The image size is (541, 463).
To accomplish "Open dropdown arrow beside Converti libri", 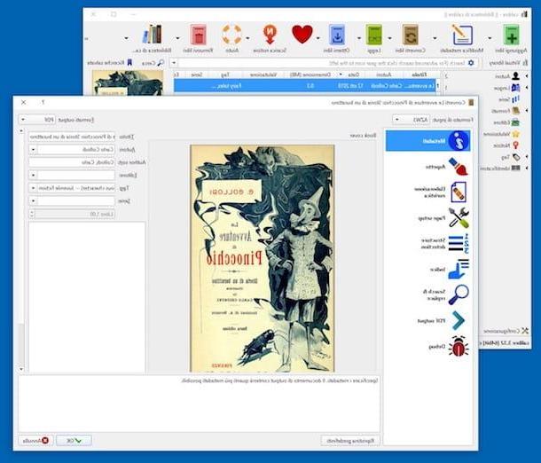I will coord(390,38).
